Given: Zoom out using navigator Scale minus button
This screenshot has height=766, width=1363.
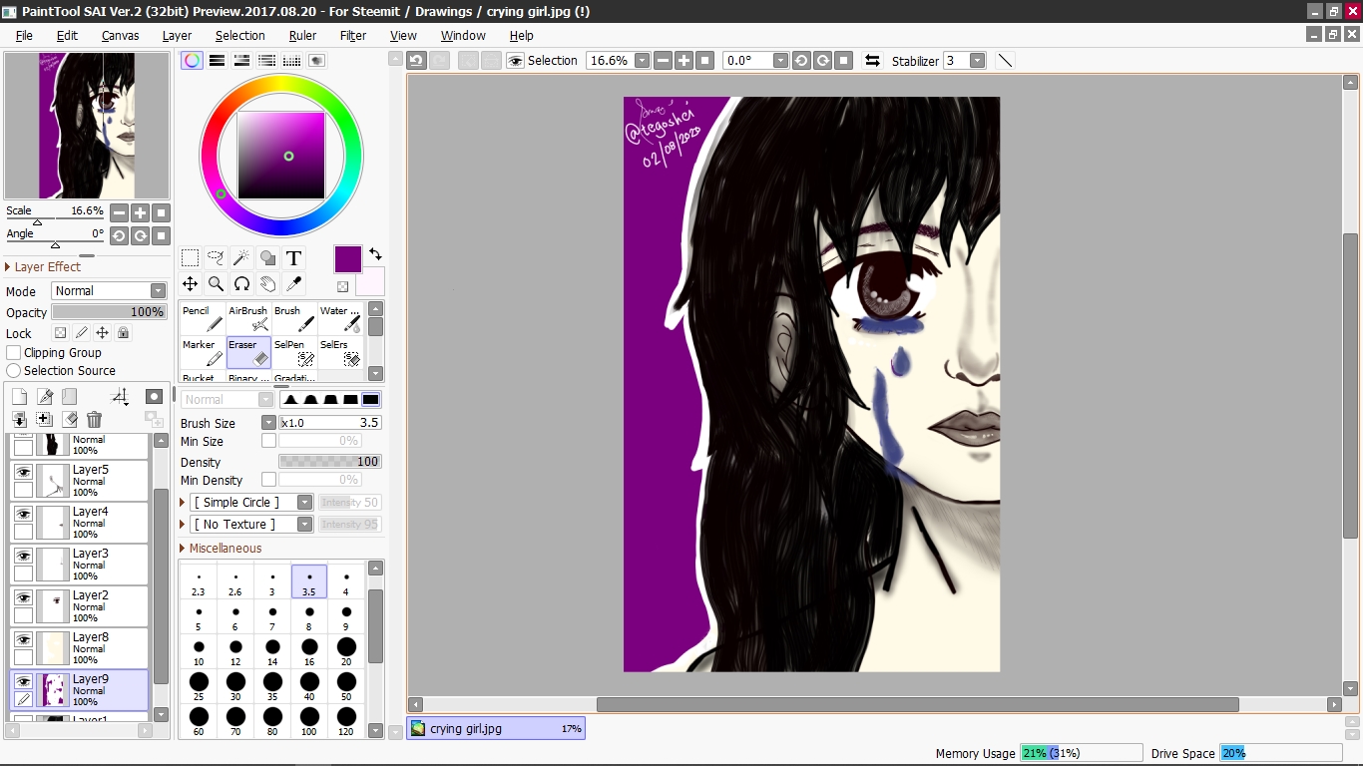Looking at the screenshot, I should coord(119,212).
